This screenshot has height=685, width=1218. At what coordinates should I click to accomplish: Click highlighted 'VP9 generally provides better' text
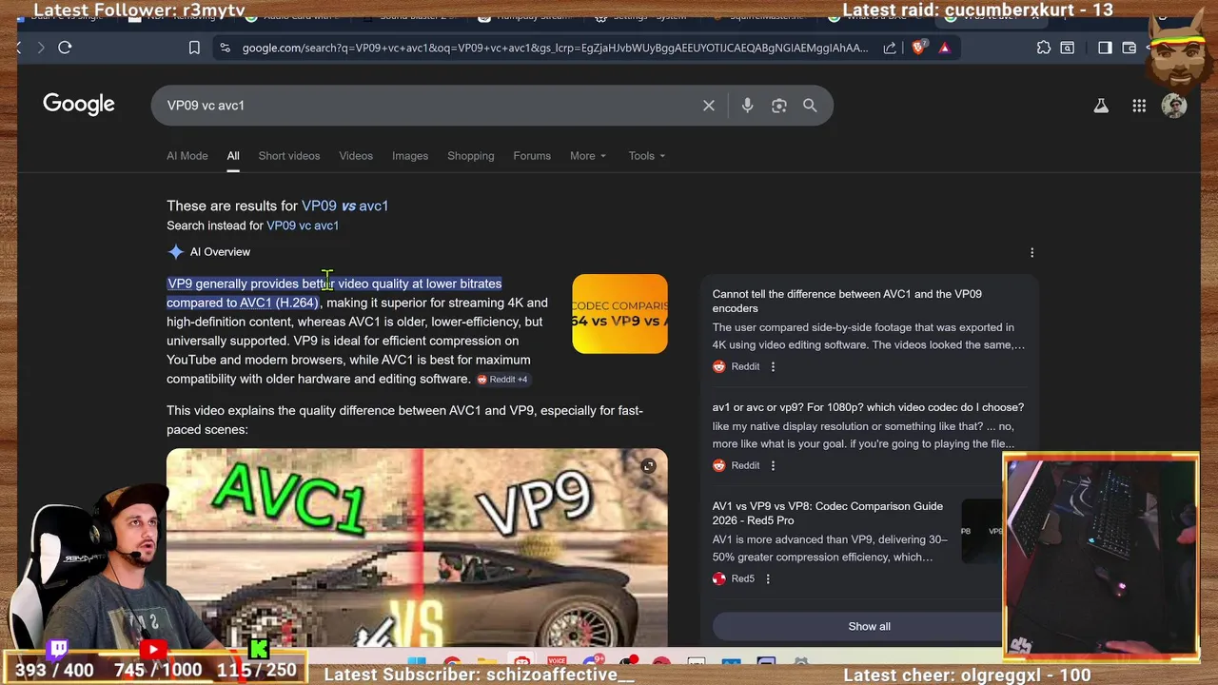click(334, 293)
